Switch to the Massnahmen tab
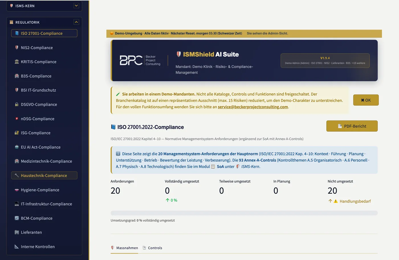The image size is (399, 260). point(125,248)
